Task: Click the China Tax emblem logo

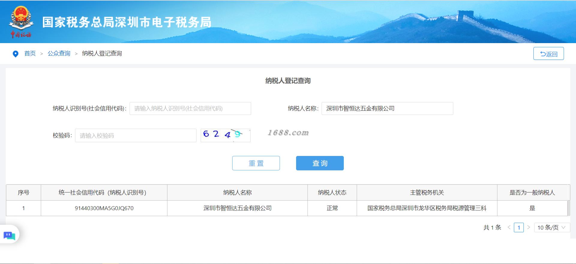Action: point(21,22)
